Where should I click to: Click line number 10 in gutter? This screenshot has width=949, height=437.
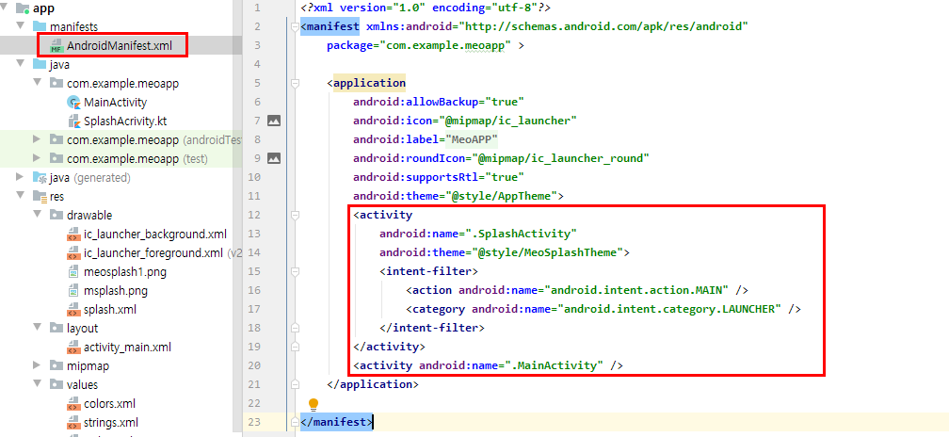click(x=254, y=177)
